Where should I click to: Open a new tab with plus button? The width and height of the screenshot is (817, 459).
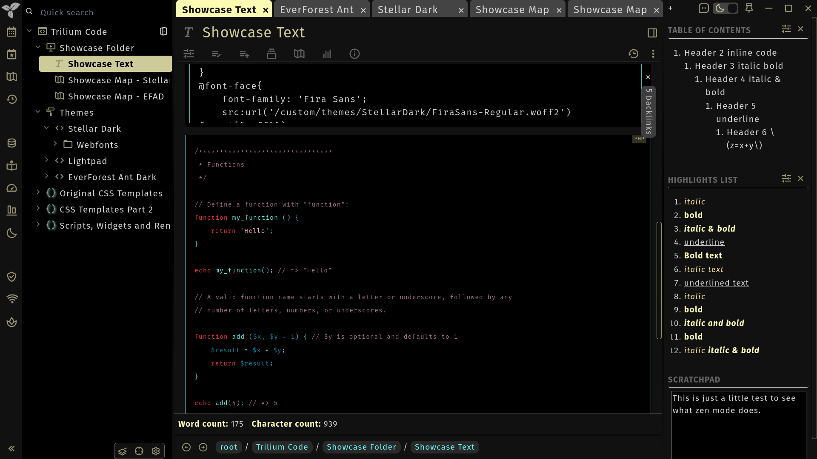point(670,8)
